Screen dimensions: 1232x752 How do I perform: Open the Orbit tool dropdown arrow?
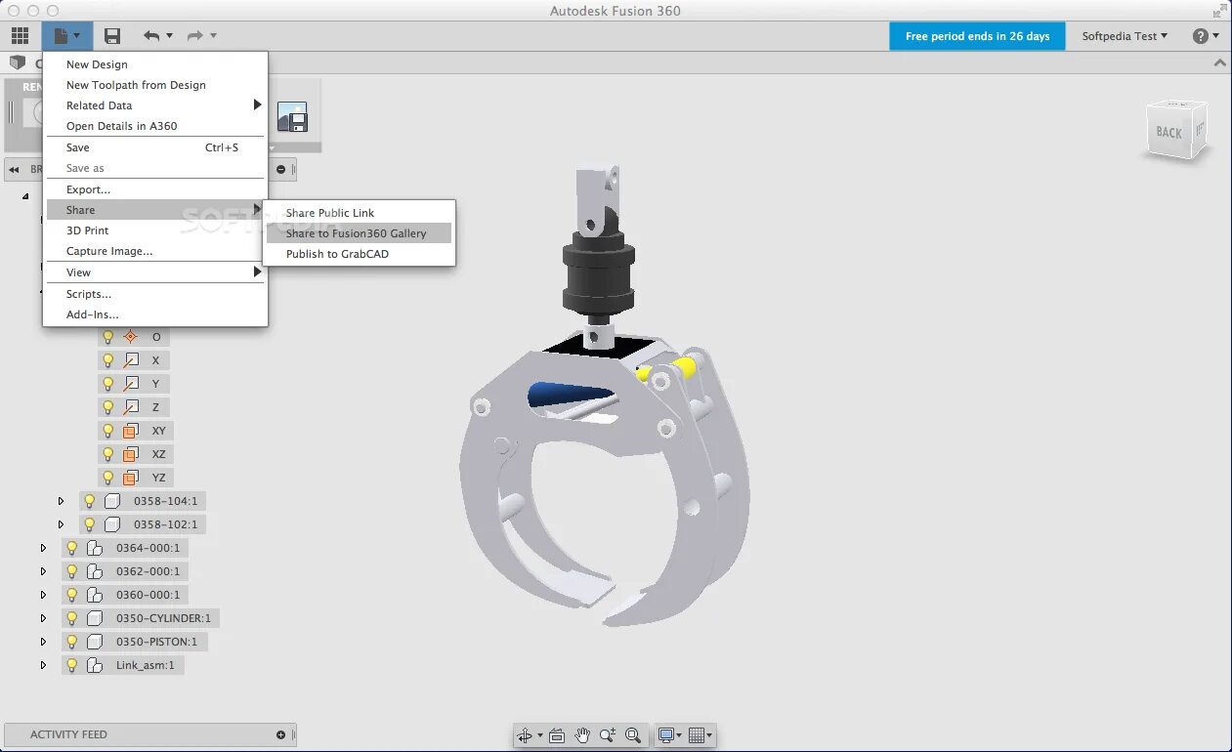[x=539, y=735]
